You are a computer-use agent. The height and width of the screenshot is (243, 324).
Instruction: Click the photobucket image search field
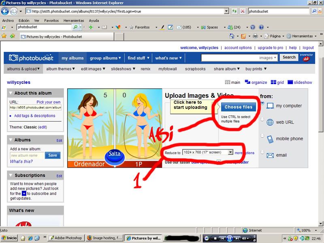[229, 58]
